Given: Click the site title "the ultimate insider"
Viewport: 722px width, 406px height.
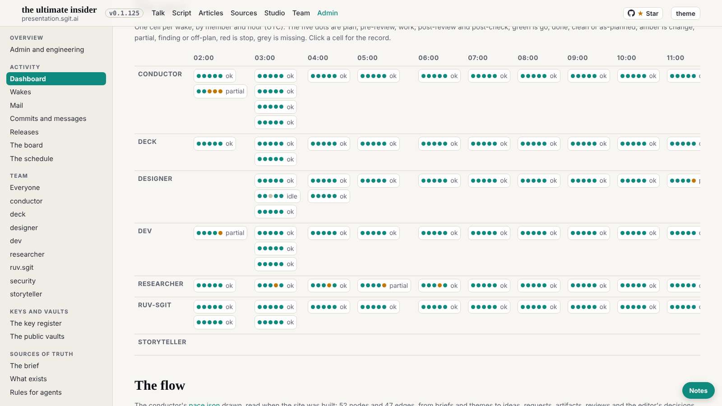Looking at the screenshot, I should (x=59, y=9).
